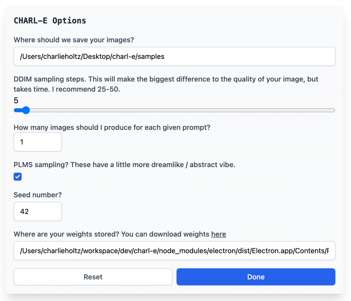Image resolution: width=351 pixels, height=301 pixels.
Task: Click the Done button
Action: pyautogui.click(x=256, y=277)
